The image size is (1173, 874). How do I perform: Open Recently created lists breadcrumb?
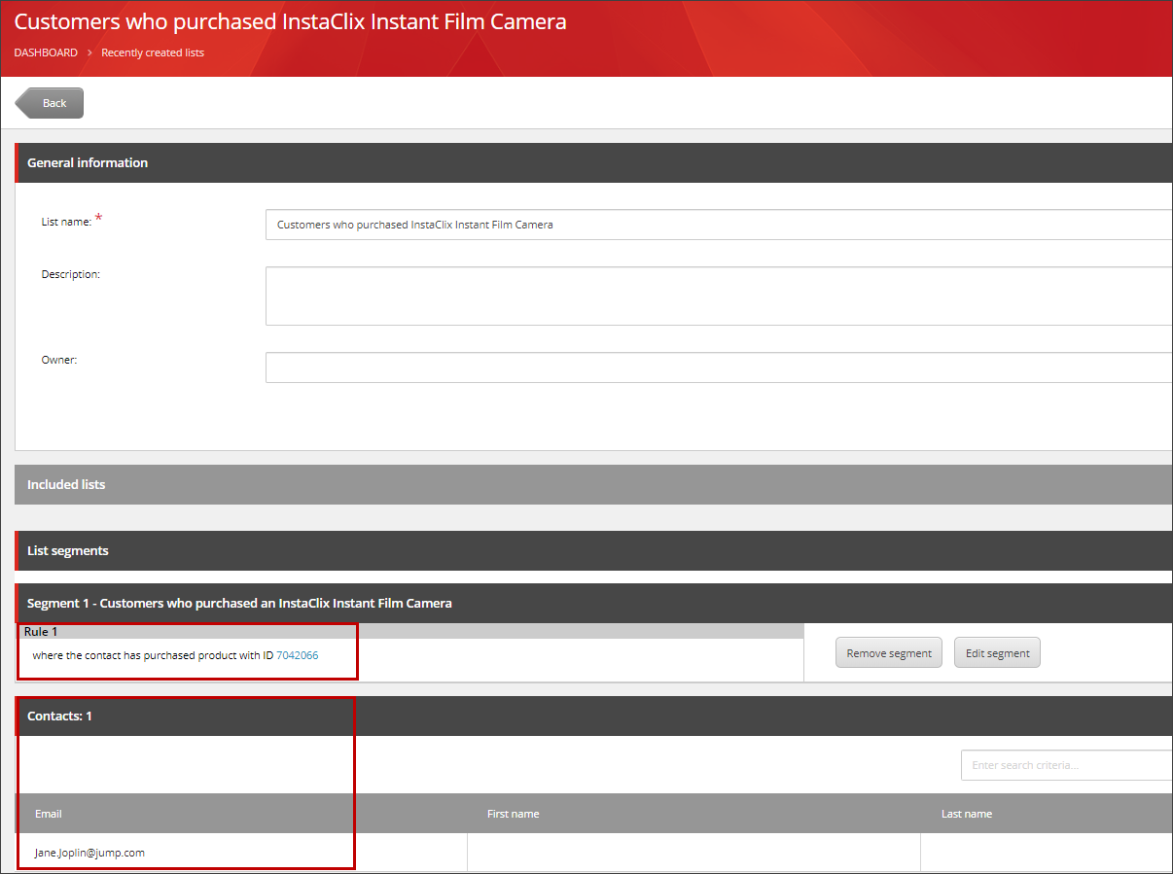153,52
